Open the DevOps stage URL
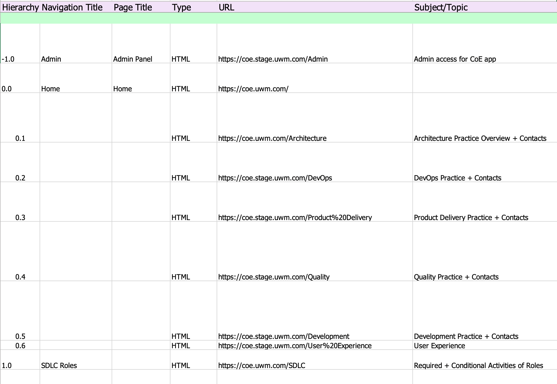This screenshot has width=557, height=384. (275, 178)
